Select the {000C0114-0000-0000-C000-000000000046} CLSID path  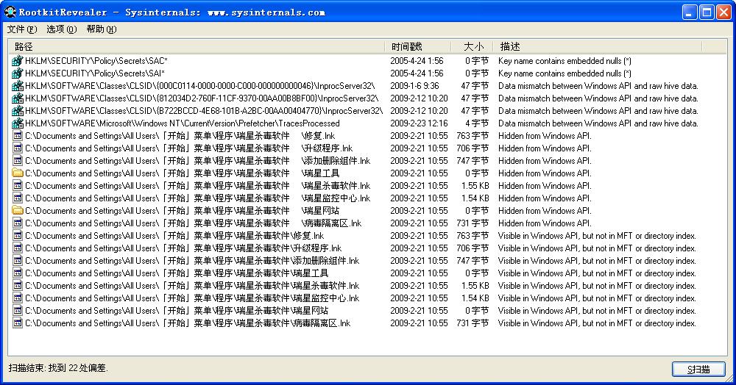[200, 86]
